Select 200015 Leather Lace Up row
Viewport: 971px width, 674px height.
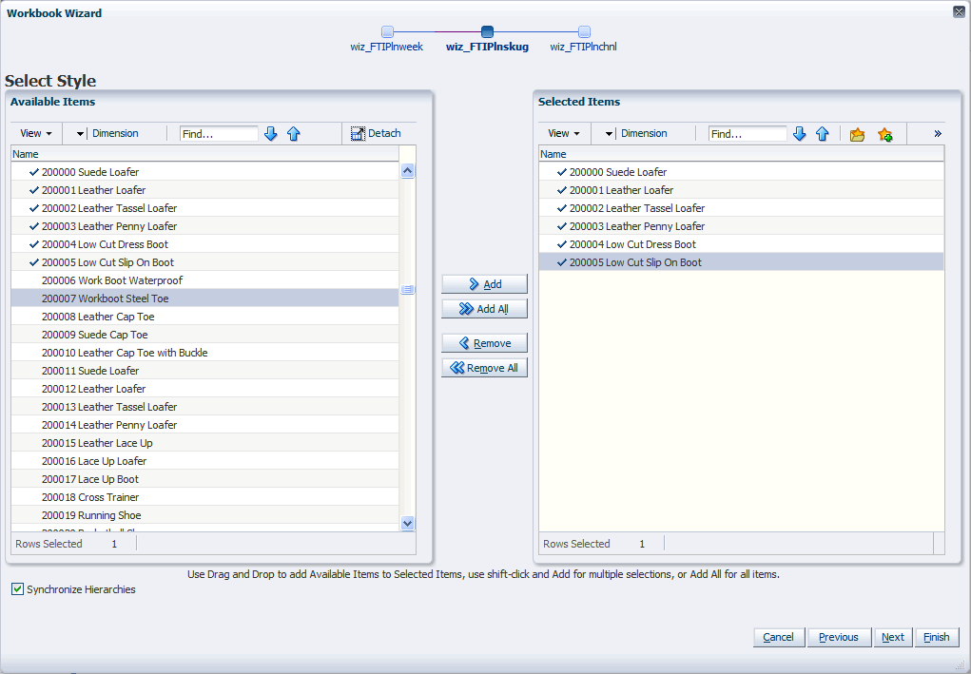click(x=205, y=443)
